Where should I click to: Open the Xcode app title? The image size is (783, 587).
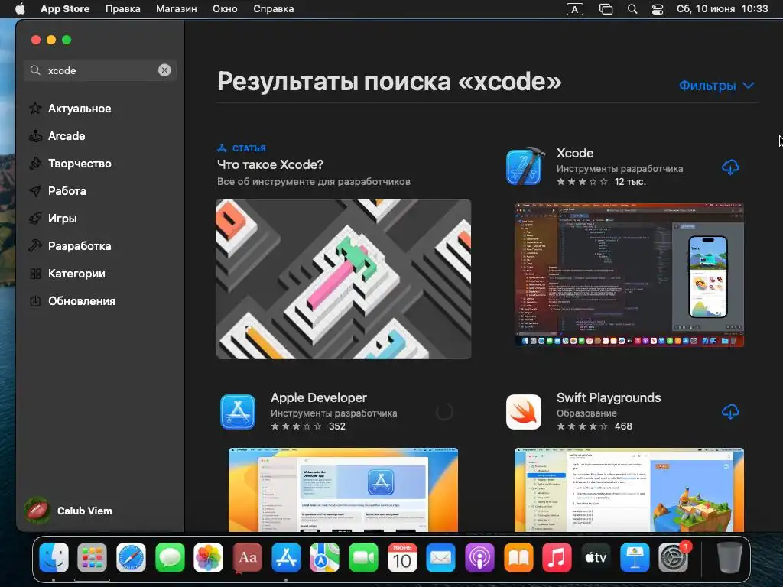pyautogui.click(x=575, y=153)
